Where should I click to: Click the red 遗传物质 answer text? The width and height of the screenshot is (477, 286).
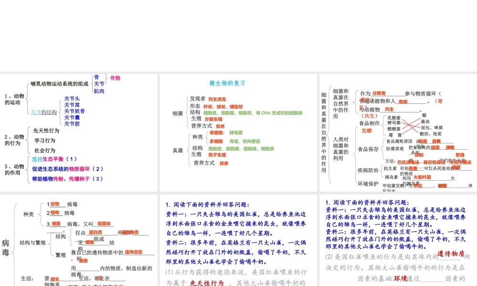click(451, 254)
